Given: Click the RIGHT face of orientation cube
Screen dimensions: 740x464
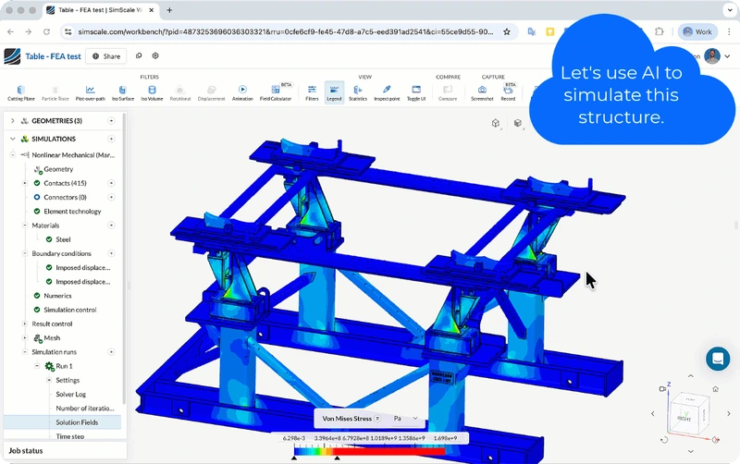Looking at the screenshot, I should [x=684, y=417].
